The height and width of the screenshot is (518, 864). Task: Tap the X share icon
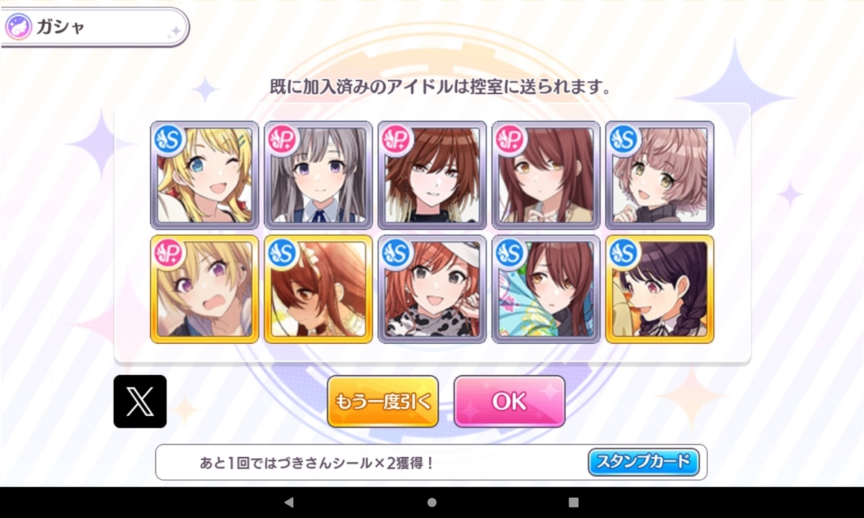(140, 401)
